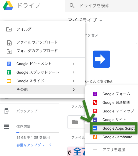Click the backup device icon in sidebar
The width and height of the screenshot is (138, 156).
coord(7,111)
